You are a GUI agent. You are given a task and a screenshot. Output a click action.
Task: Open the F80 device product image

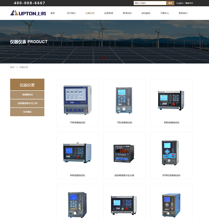[x=77, y=153]
